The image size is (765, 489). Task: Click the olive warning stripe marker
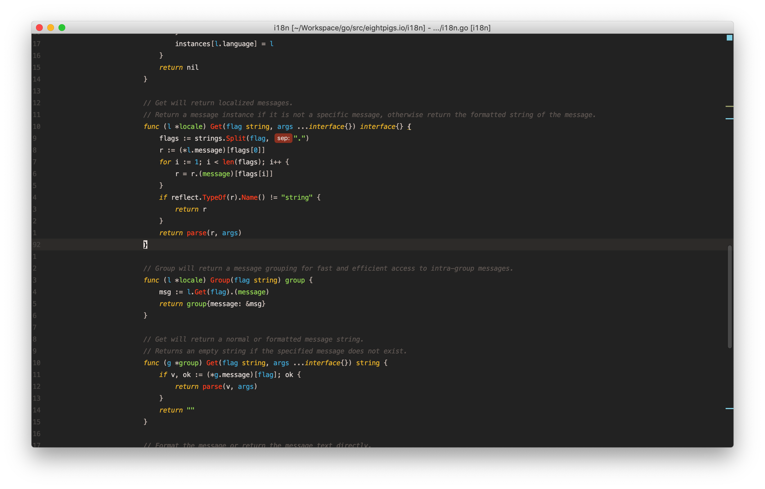pyautogui.click(x=729, y=106)
